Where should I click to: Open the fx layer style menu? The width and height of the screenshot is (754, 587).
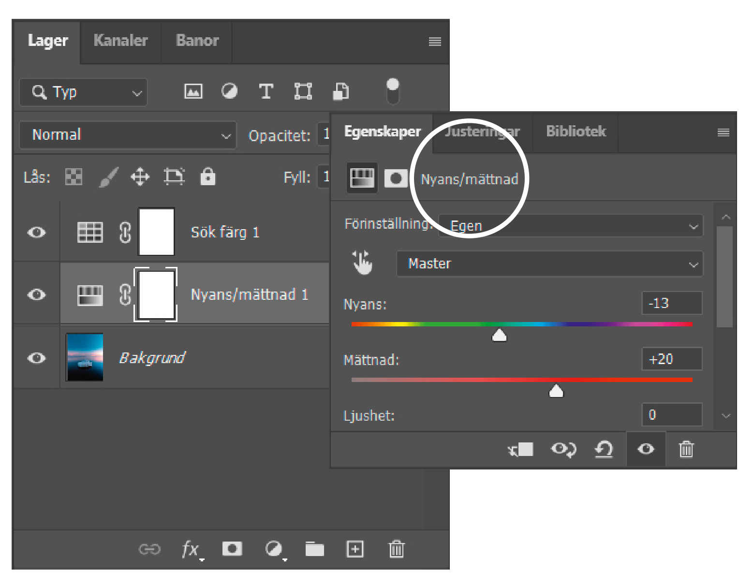[x=191, y=549]
